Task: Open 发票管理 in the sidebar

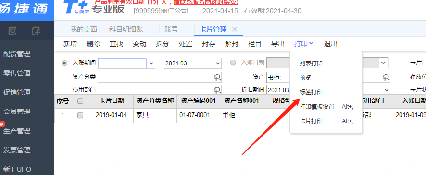Action: tap(17, 150)
